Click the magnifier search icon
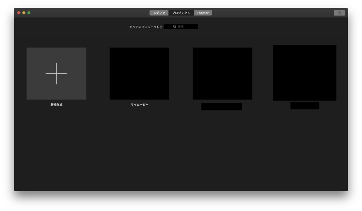 (x=175, y=27)
